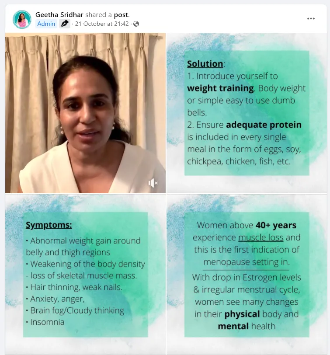Click the underlined "muscle loss" text

[261, 237]
